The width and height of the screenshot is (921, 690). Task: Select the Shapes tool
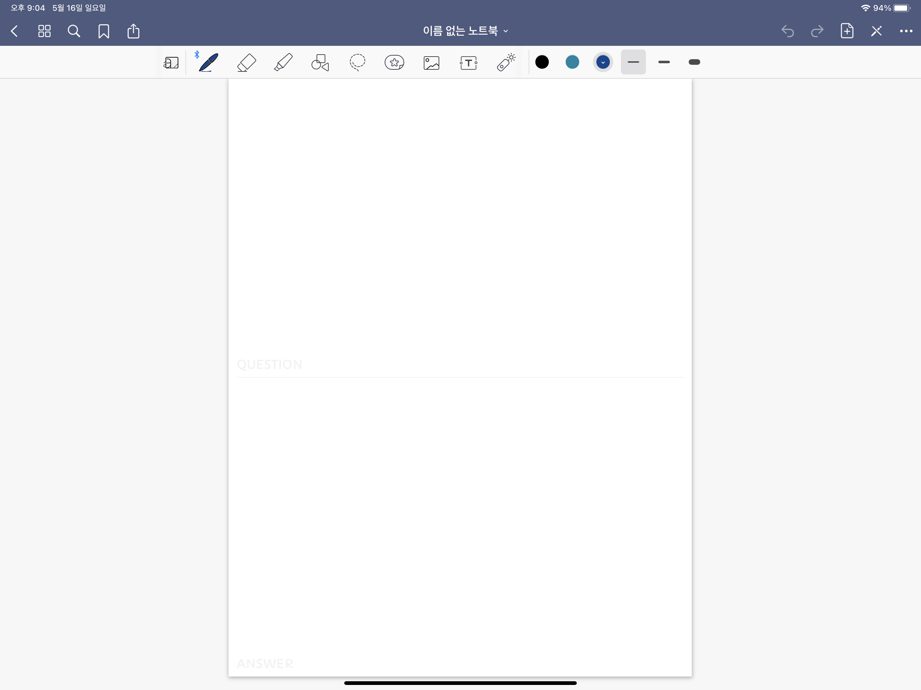pos(320,63)
